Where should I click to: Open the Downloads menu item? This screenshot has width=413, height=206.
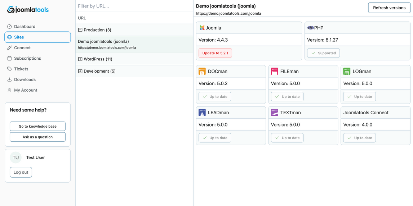[x=38, y=79]
